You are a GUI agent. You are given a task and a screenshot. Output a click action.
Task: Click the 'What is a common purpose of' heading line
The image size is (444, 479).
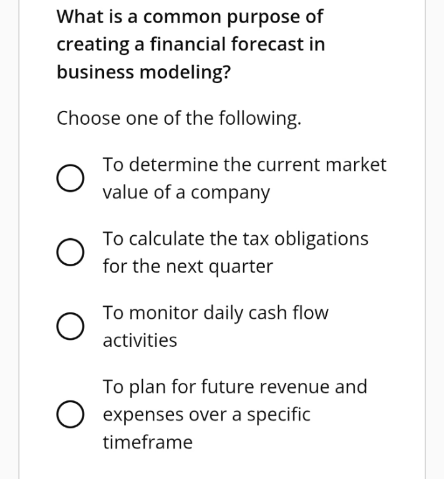190,16
